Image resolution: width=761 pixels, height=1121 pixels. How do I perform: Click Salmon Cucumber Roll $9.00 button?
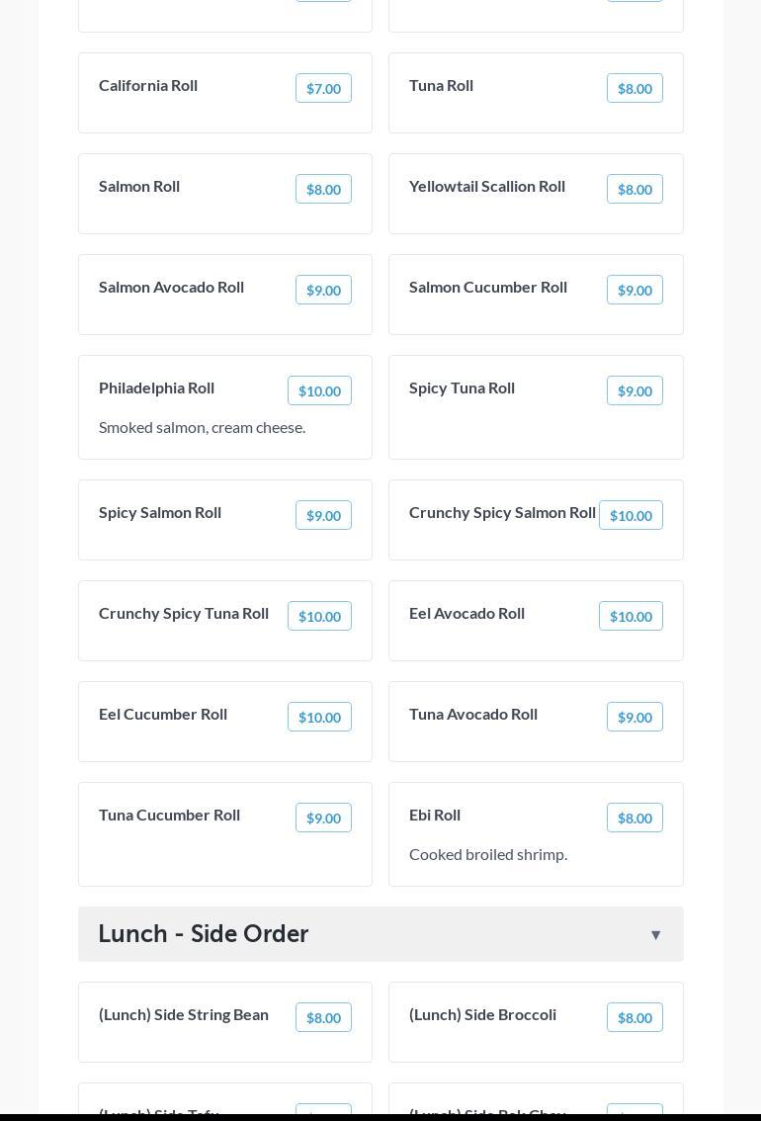634,290
